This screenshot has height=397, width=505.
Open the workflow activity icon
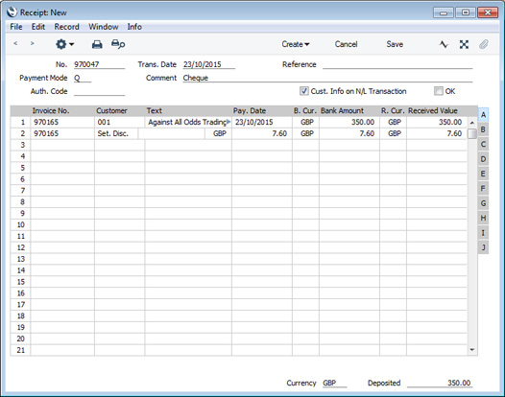coord(444,44)
